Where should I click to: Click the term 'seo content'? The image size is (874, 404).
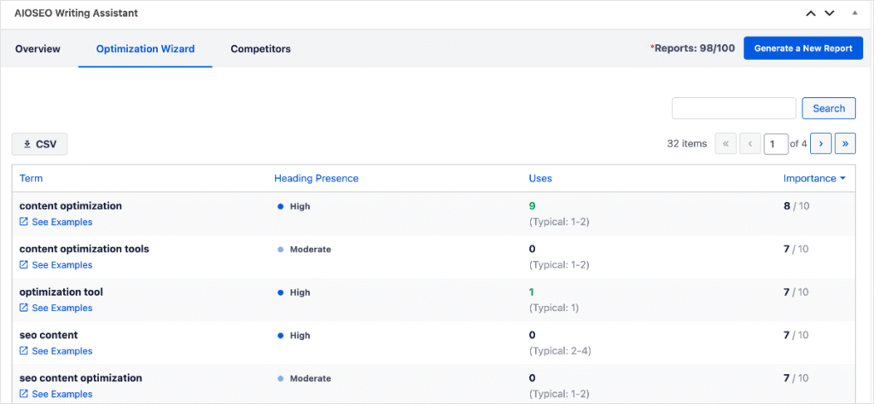[49, 335]
